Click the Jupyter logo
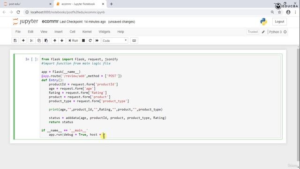Image resolution: width=300 pixels, height=169 pixels. tap(25, 22)
